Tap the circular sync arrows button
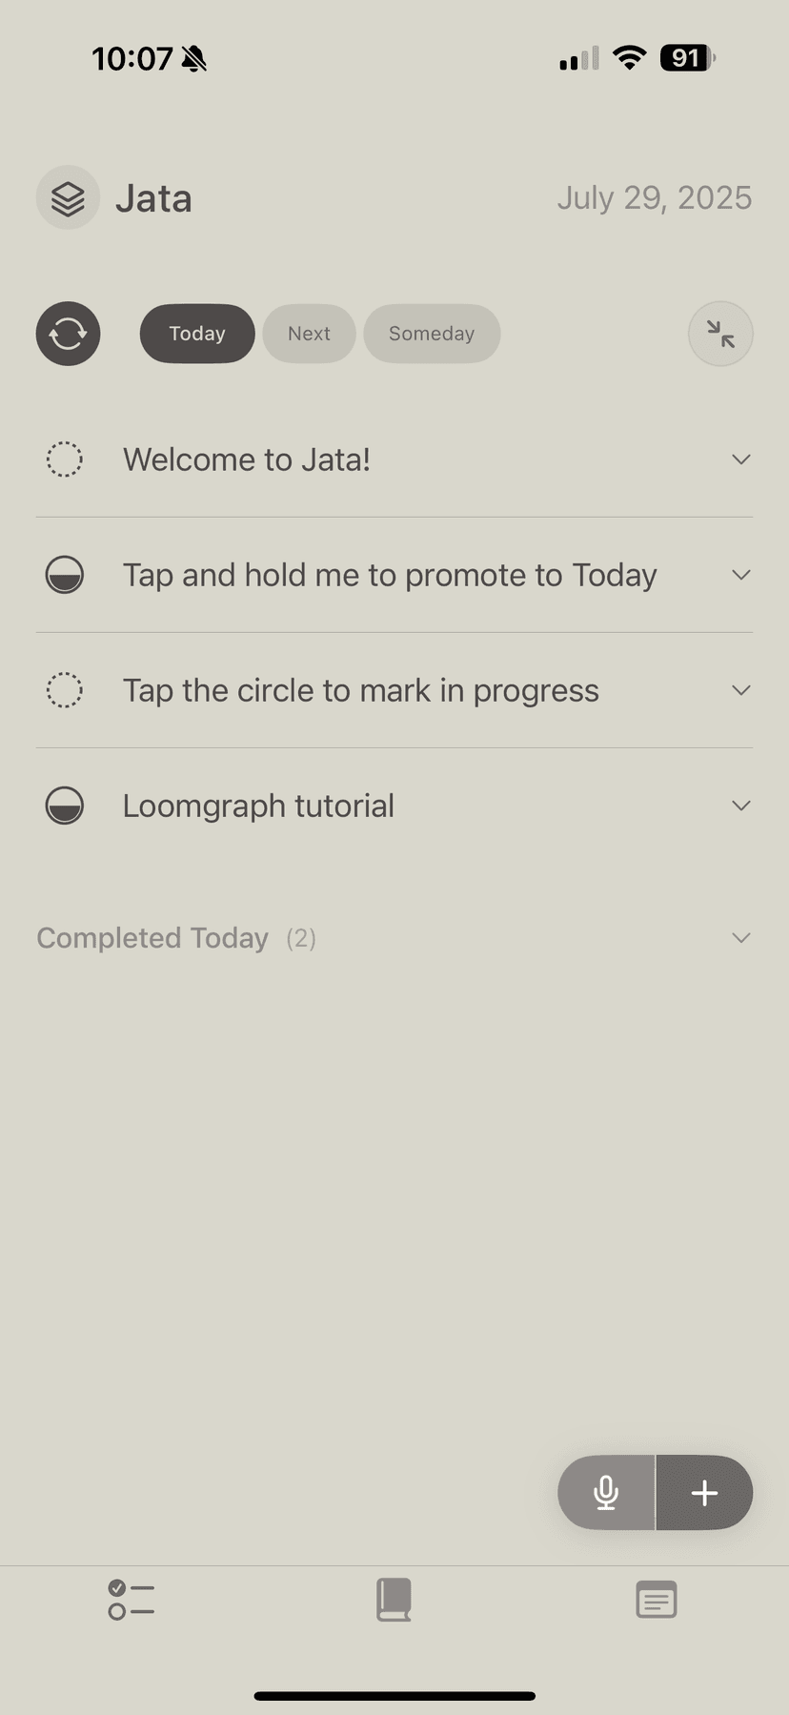 click(x=68, y=334)
